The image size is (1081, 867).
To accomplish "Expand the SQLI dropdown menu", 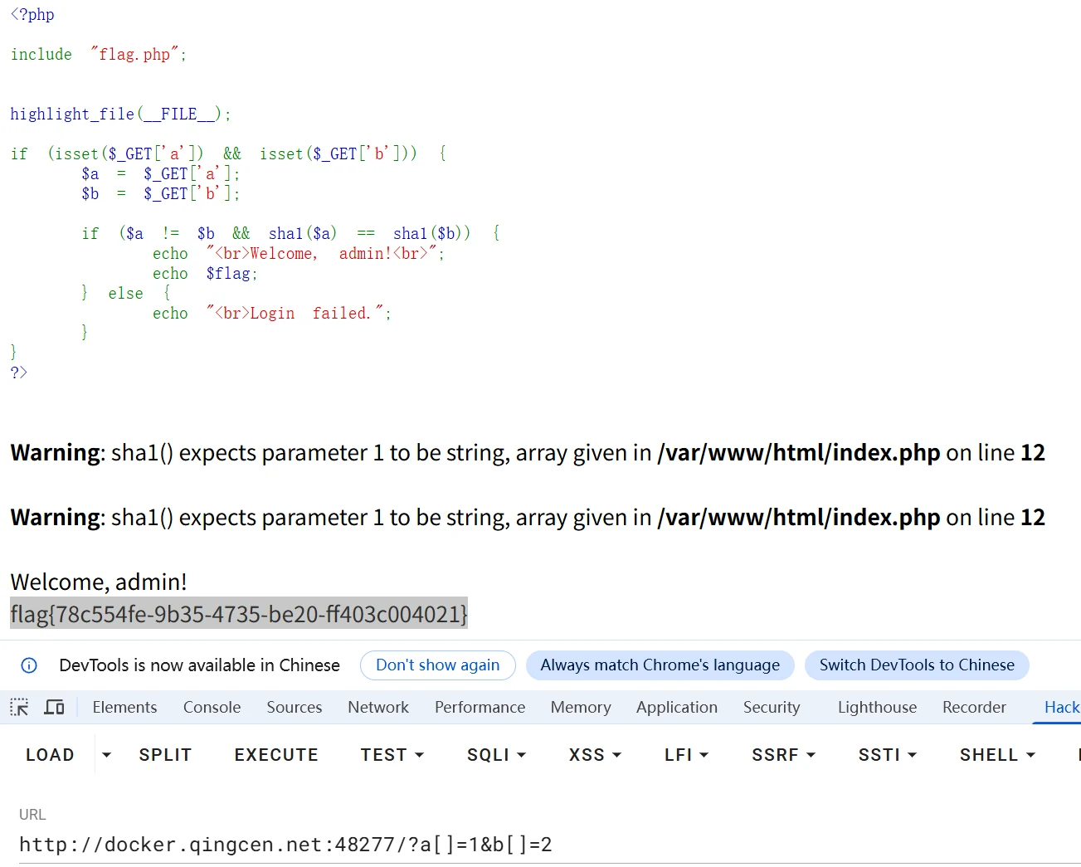I will click(x=496, y=755).
